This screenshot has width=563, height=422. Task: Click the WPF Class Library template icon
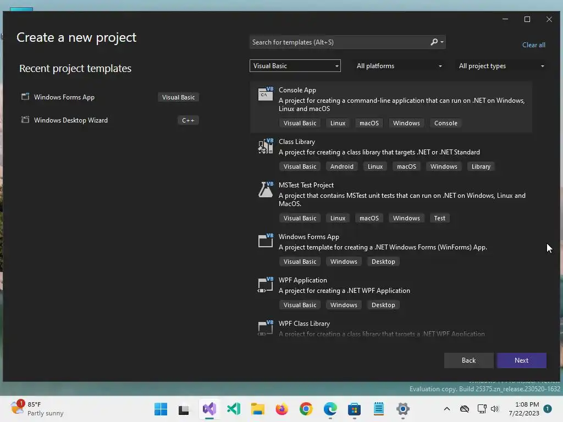266,328
